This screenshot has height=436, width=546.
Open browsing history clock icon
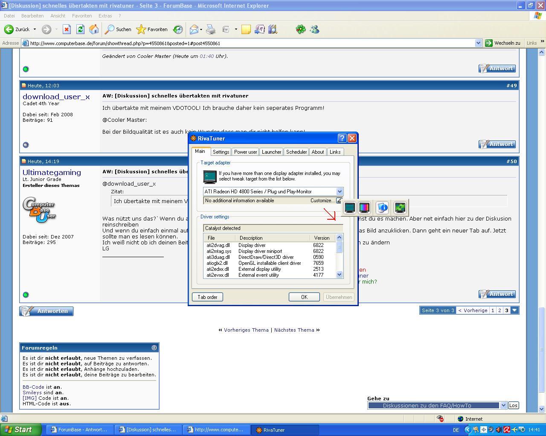coord(178,29)
